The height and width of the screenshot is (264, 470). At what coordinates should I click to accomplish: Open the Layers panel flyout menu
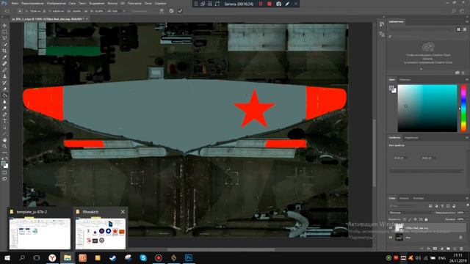point(467,198)
